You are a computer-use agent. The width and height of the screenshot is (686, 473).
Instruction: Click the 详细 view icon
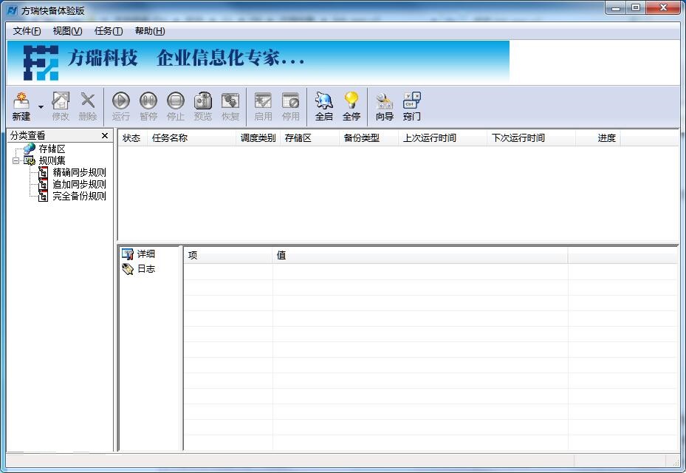(127, 254)
